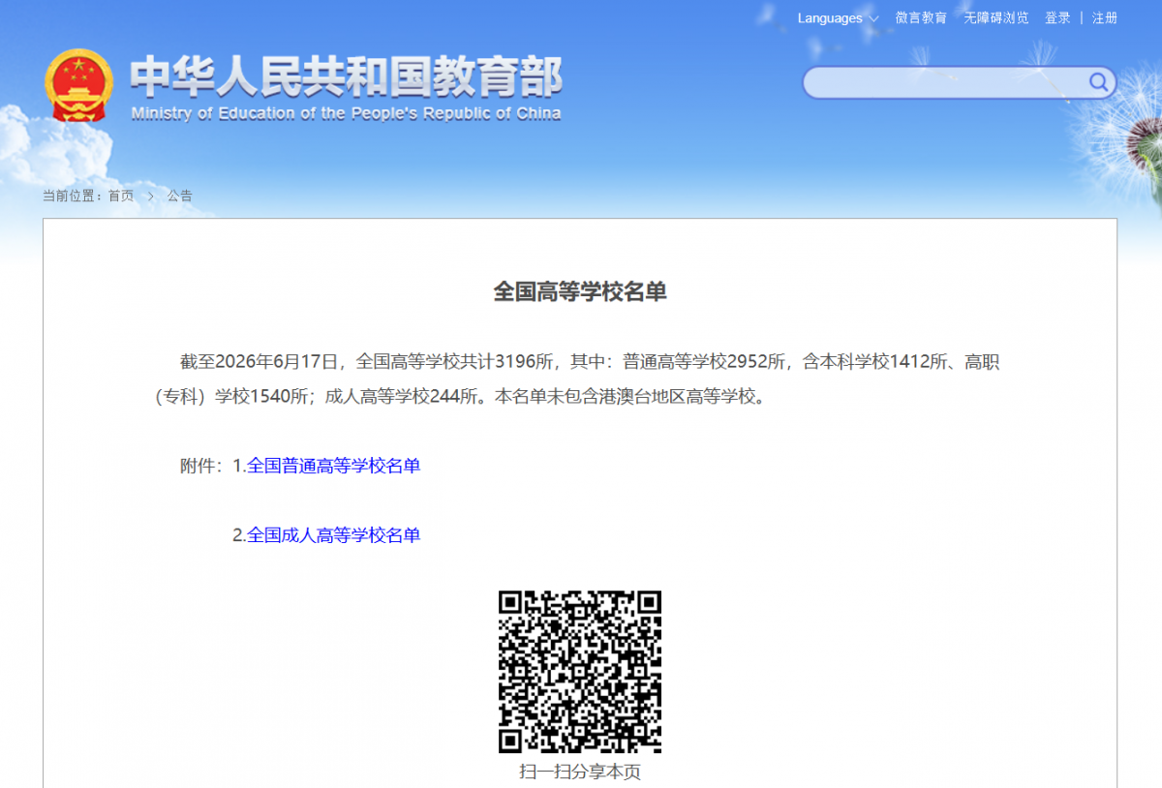Click the search magnifier icon

click(x=1098, y=82)
